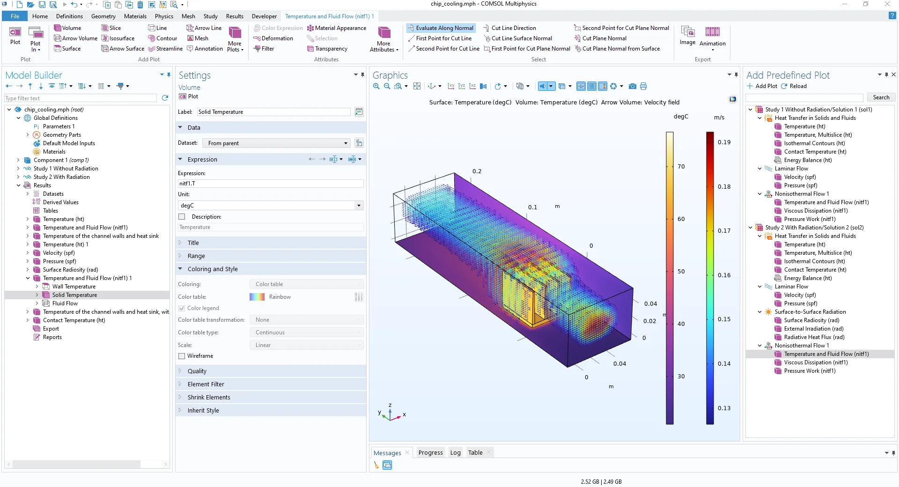Switch to the Log tab
Image resolution: width=899 pixels, height=487 pixels.
pos(455,452)
